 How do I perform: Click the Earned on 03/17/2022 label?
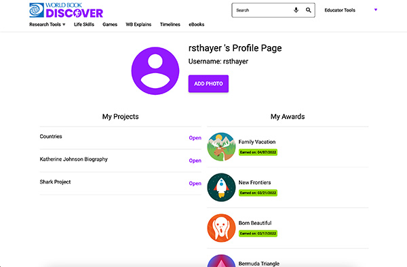(x=258, y=234)
